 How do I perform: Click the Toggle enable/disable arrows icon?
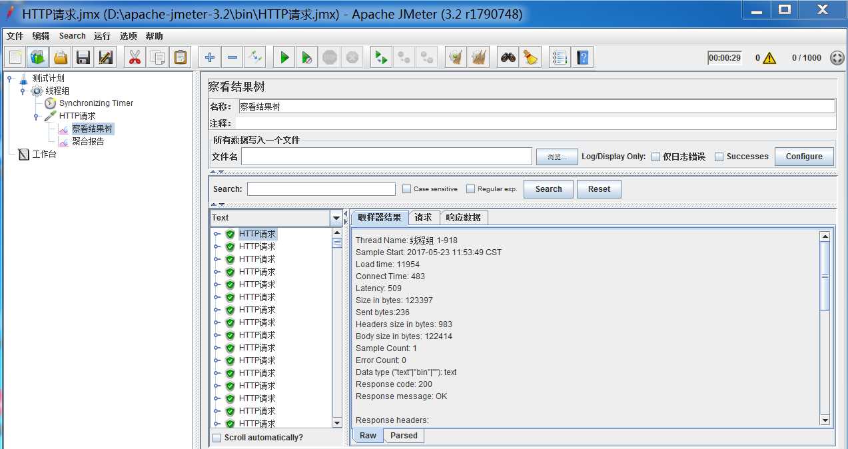click(x=254, y=57)
